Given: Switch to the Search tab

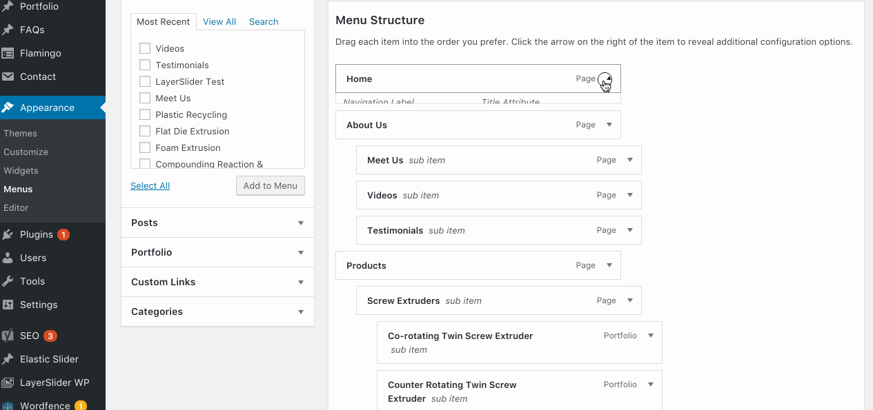Looking at the screenshot, I should coord(264,21).
